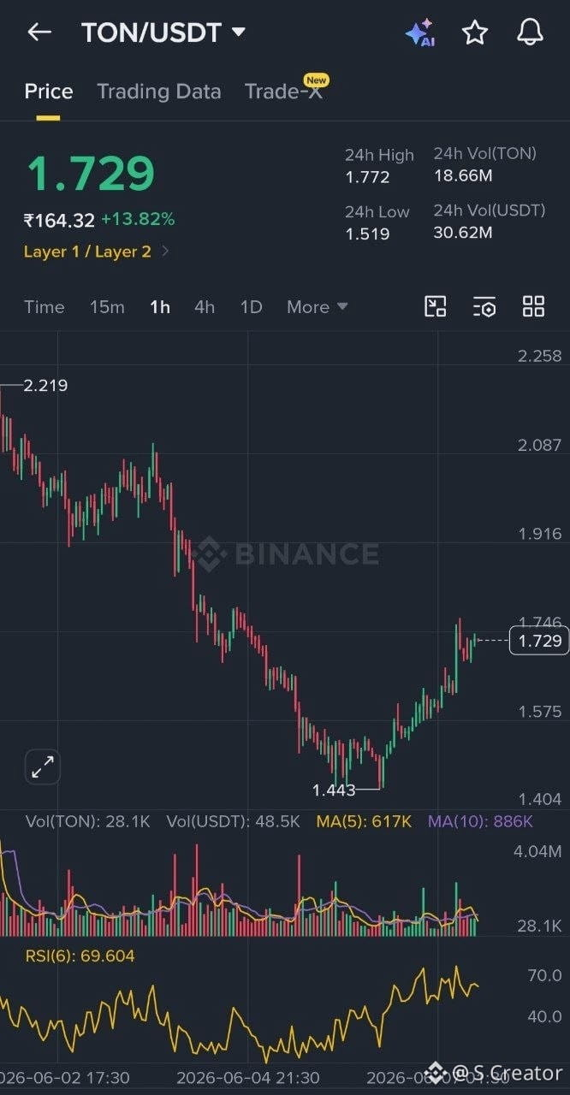570x1095 pixels.
Task: Click the 4.04M volume axis label
Action: pos(537,851)
